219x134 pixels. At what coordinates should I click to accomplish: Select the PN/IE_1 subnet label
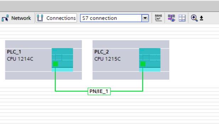[99, 91]
